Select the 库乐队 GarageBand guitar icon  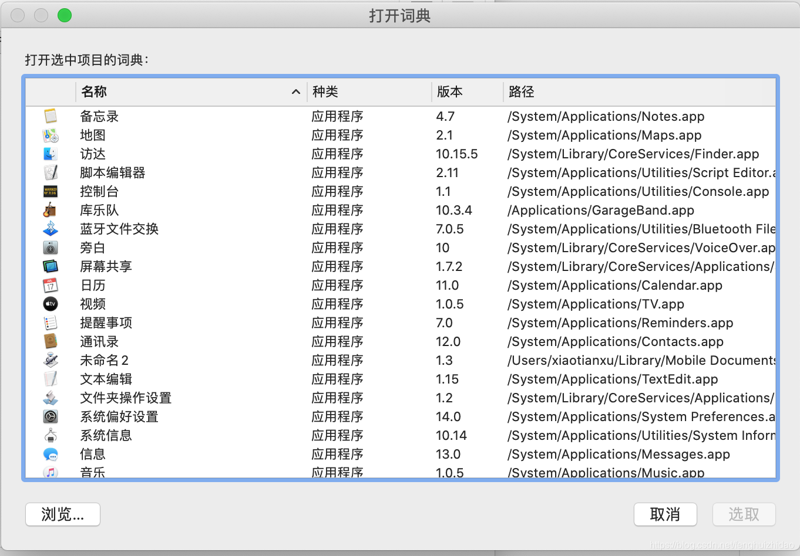point(51,210)
